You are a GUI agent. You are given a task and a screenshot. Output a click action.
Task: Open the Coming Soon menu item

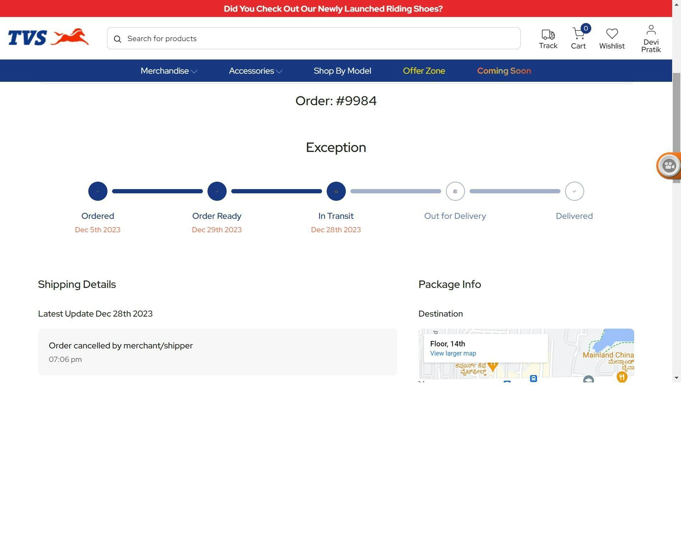coord(504,71)
